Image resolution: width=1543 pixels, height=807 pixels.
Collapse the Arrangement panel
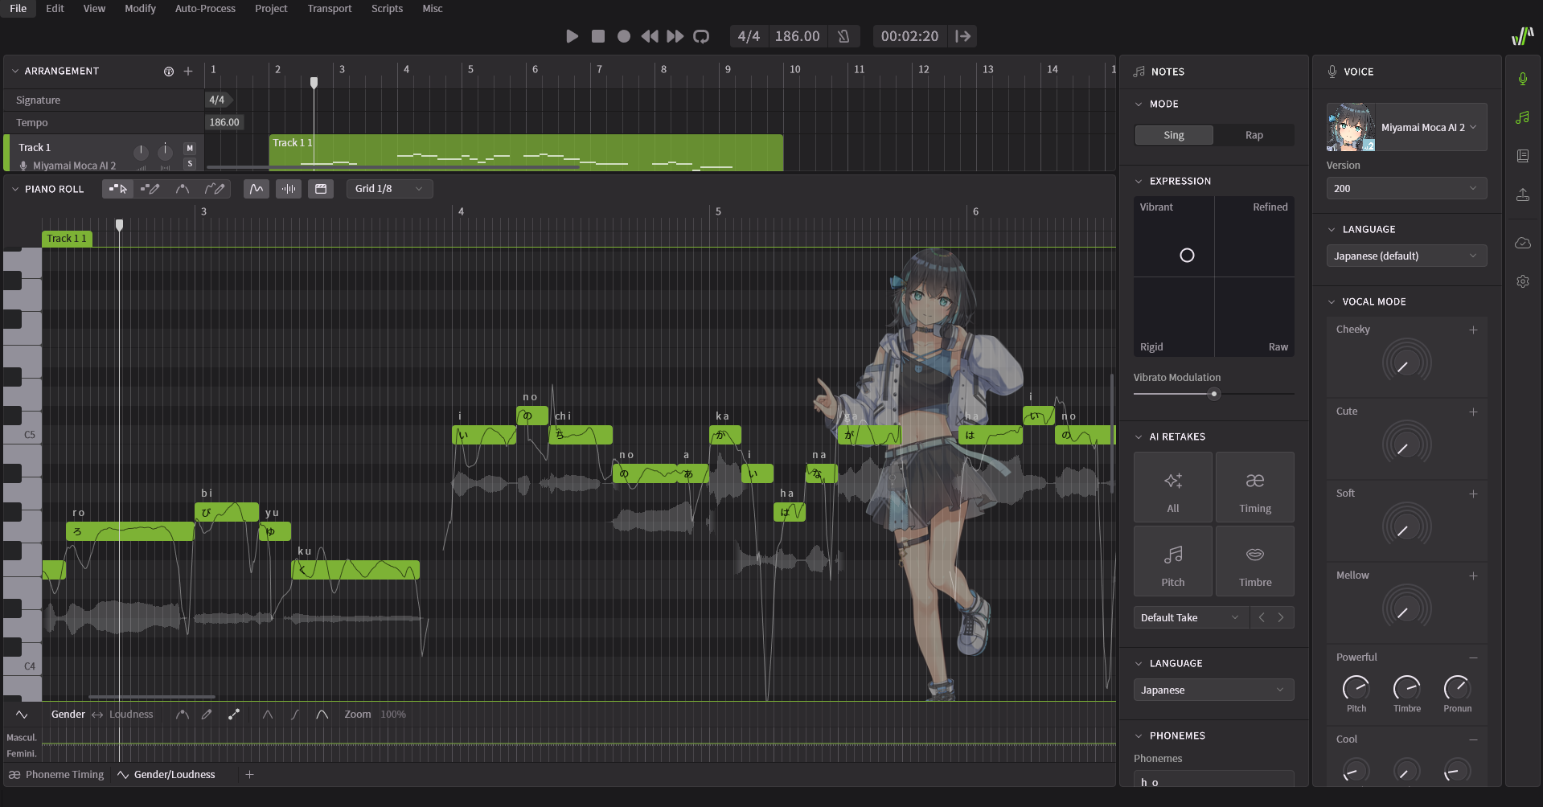click(15, 71)
